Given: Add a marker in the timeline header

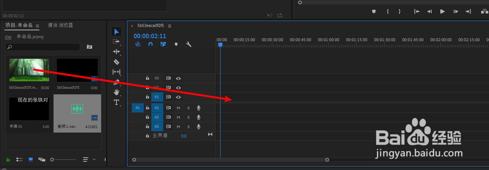Looking at the screenshot, I should coord(176,44).
